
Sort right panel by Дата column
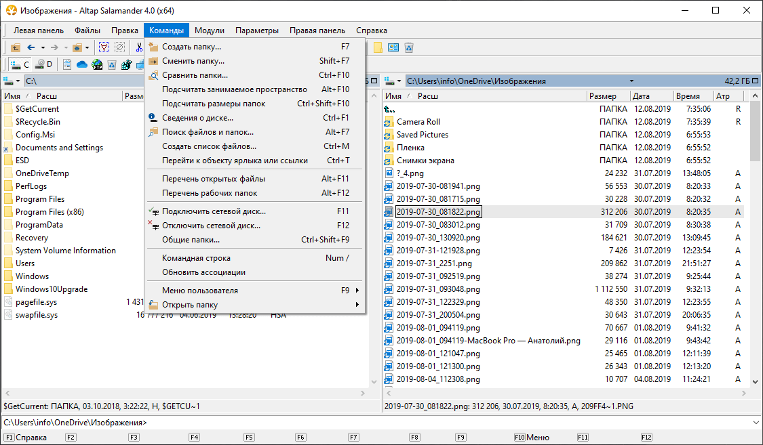tap(652, 96)
